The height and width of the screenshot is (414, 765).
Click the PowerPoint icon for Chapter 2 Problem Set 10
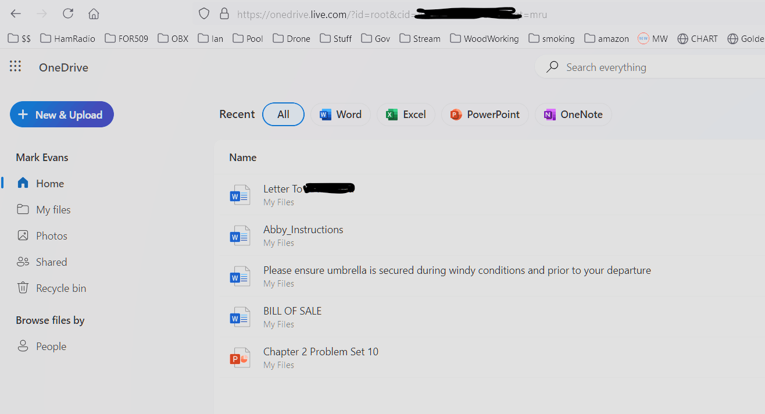pyautogui.click(x=240, y=358)
